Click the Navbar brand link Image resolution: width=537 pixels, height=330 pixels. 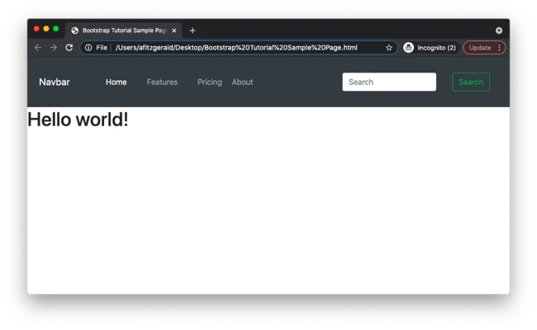[55, 82]
